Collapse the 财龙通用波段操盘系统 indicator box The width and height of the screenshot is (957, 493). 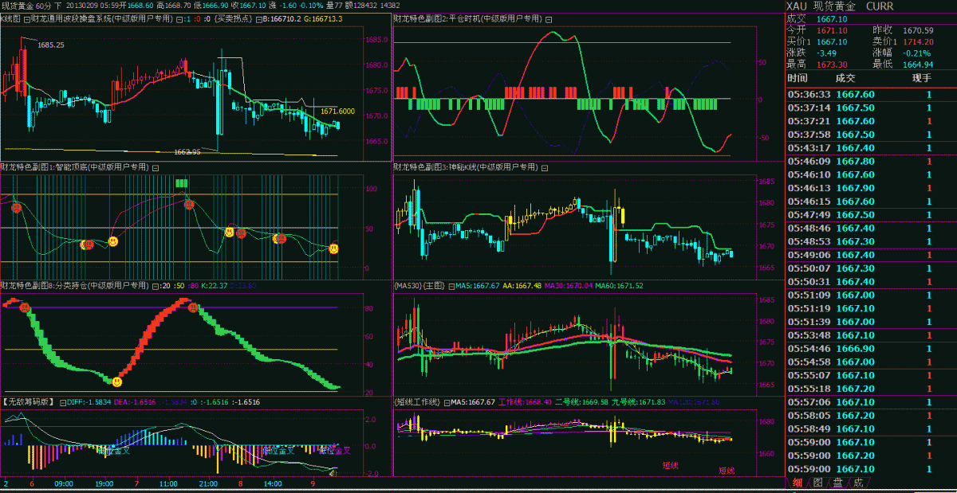click(29, 18)
